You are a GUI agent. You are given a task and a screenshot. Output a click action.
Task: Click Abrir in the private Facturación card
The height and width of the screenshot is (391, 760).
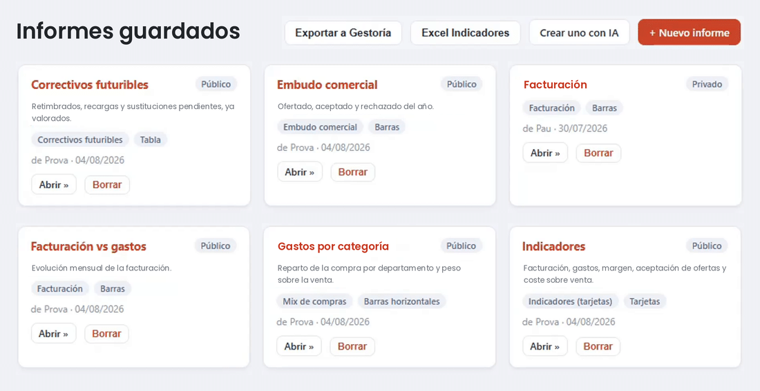pos(545,153)
